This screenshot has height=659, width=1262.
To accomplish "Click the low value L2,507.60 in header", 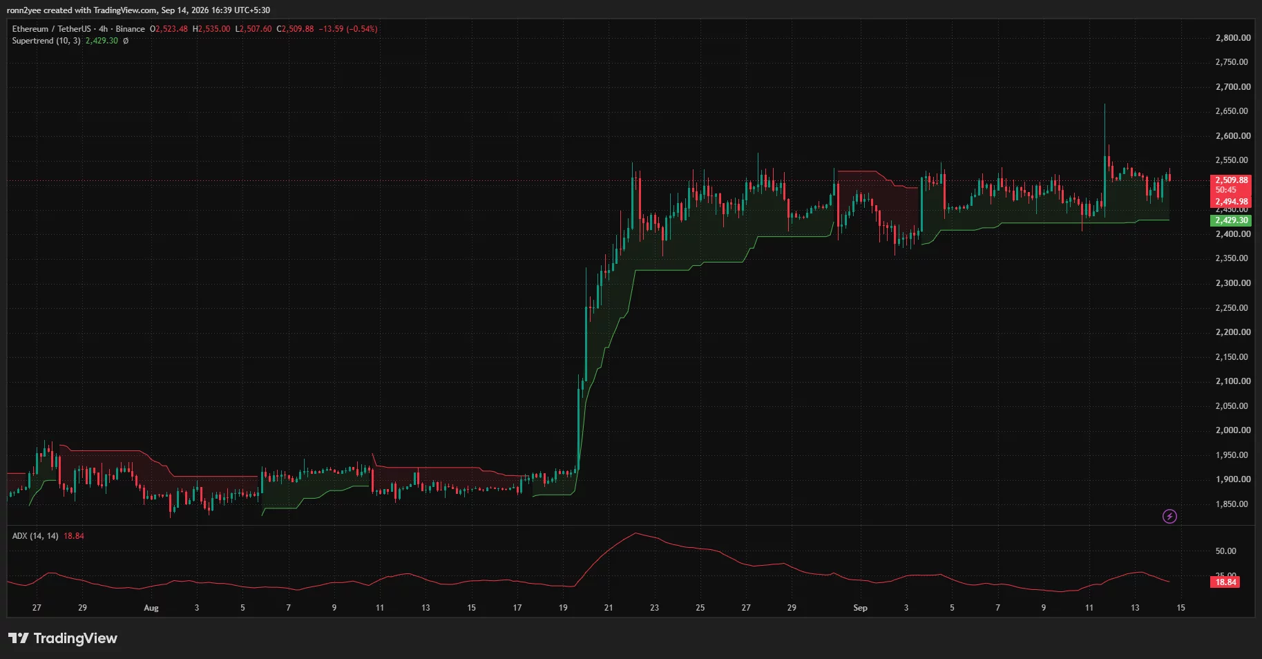I will point(254,29).
